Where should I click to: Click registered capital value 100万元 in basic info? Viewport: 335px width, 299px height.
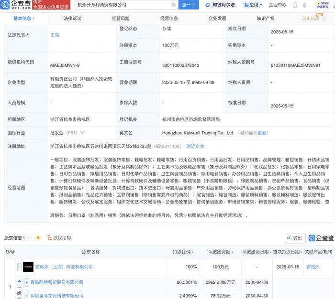pyautogui.click(x=170, y=45)
